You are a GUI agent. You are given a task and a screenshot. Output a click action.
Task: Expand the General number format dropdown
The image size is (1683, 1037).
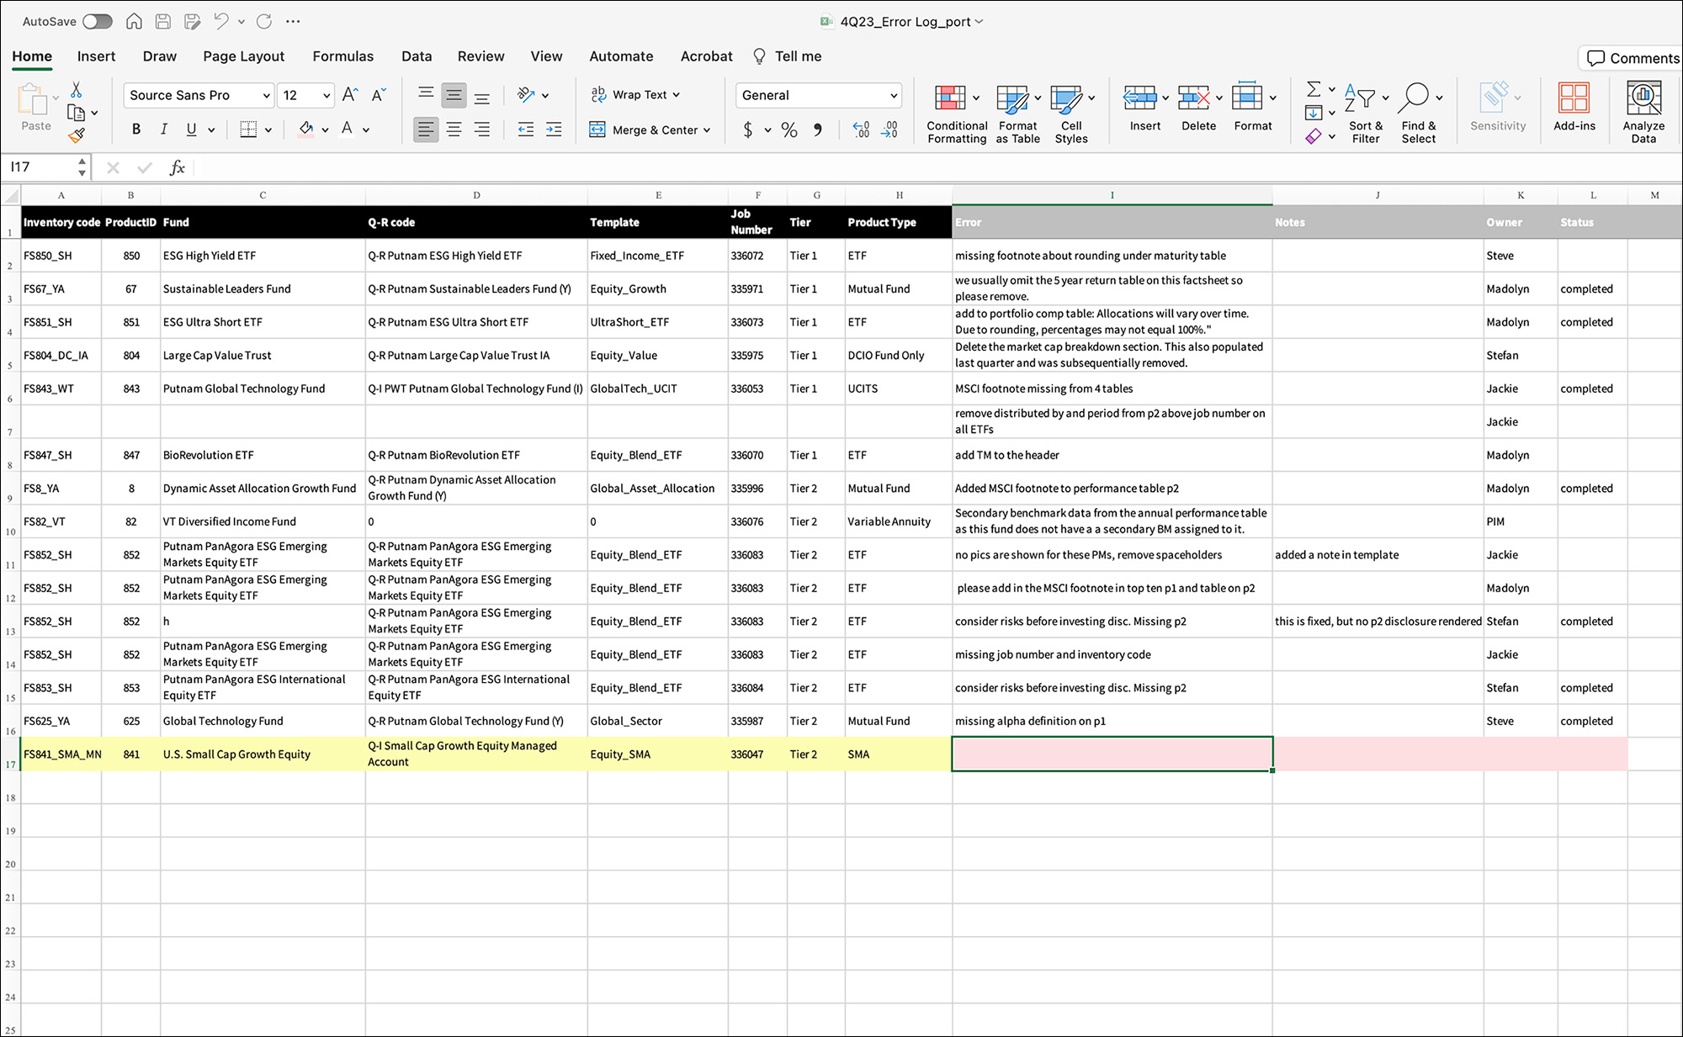[x=893, y=96]
